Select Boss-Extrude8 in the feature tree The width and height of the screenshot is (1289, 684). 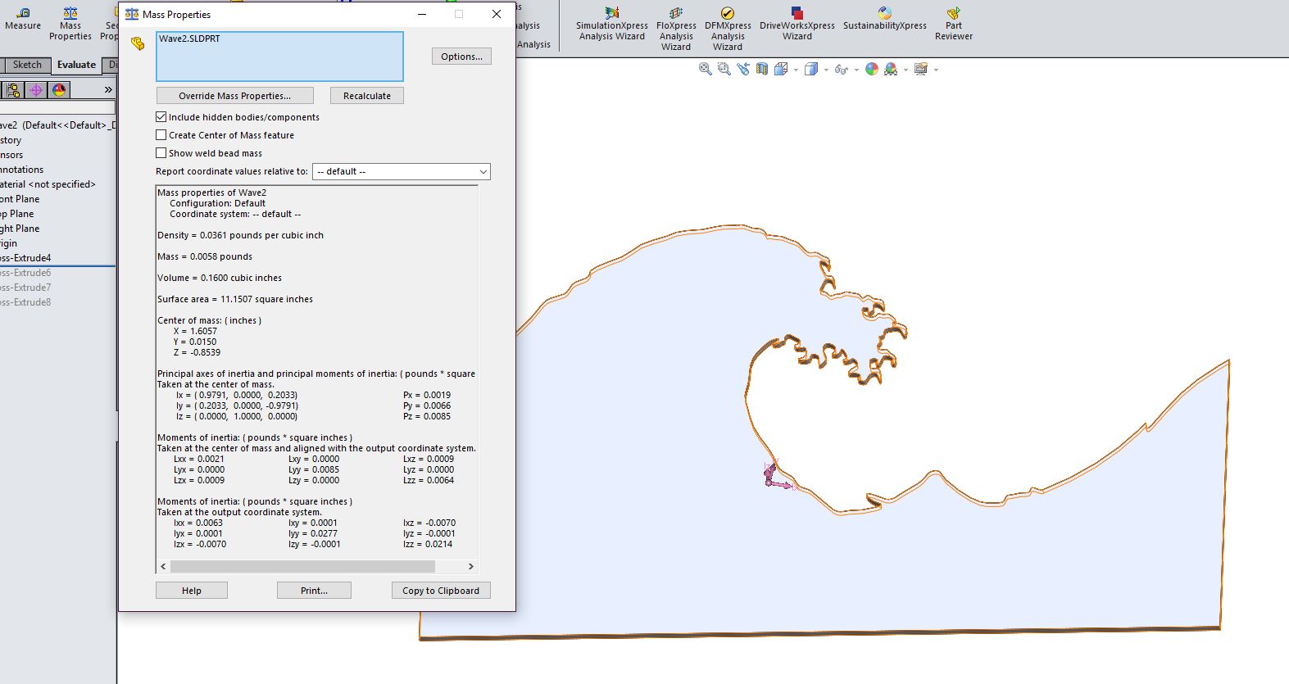pos(25,302)
